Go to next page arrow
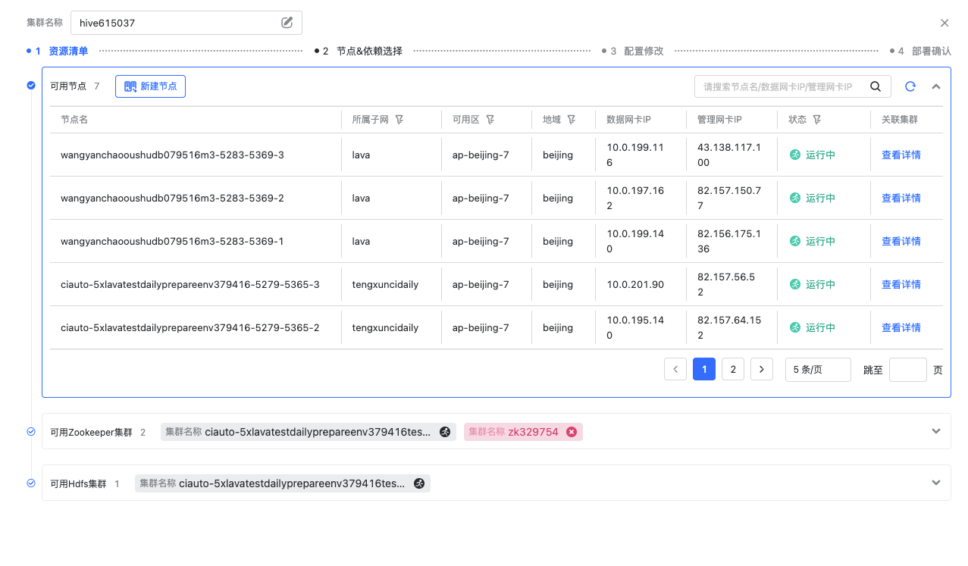This screenshot has width=968, height=566. tap(762, 369)
